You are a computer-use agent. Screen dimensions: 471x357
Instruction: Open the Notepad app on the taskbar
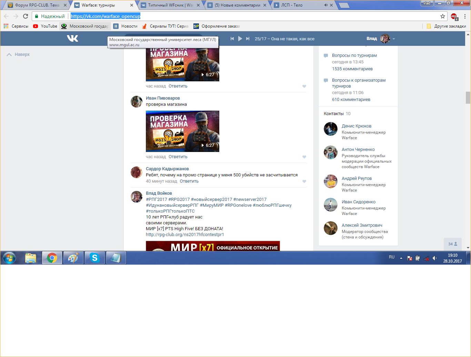coord(116,258)
